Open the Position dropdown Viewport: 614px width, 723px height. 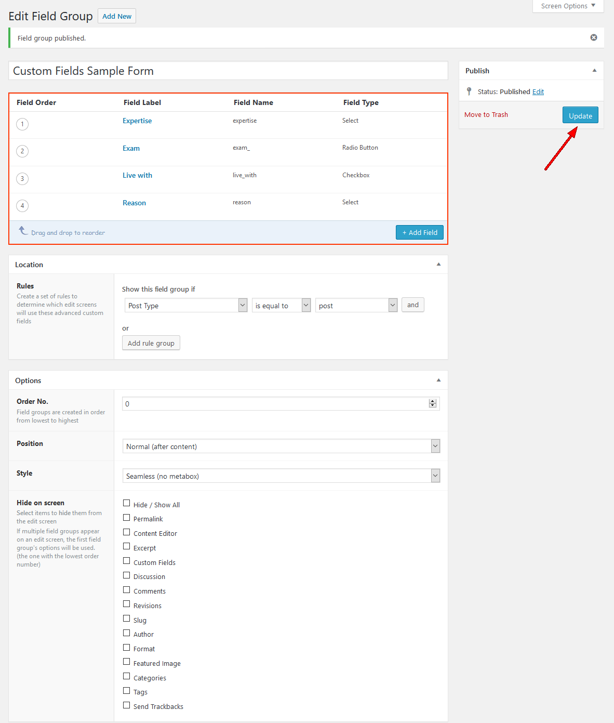[x=281, y=446]
